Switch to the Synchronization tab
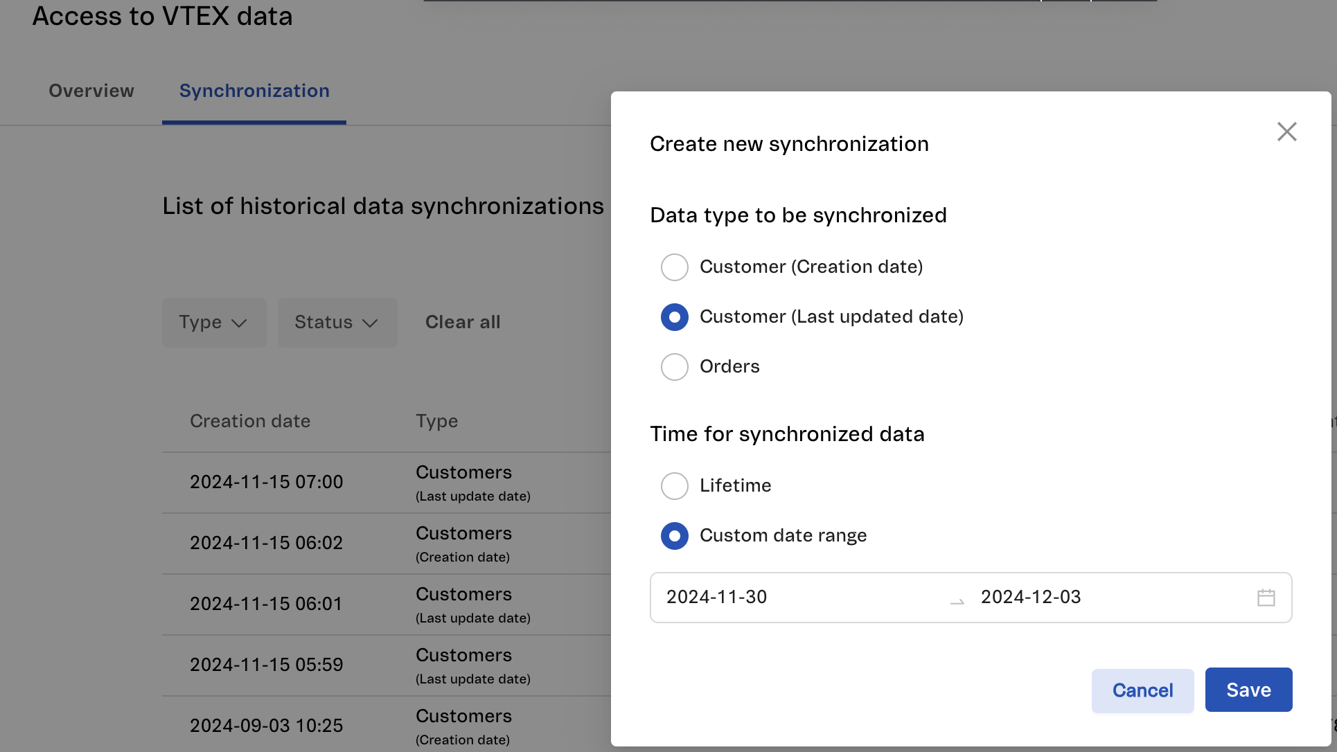Screen dimensions: 1337x752 [x=254, y=91]
